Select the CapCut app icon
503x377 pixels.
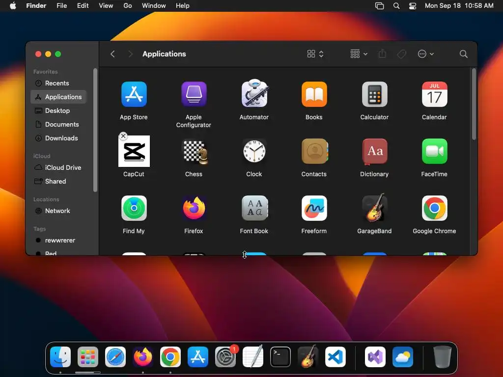click(x=134, y=151)
